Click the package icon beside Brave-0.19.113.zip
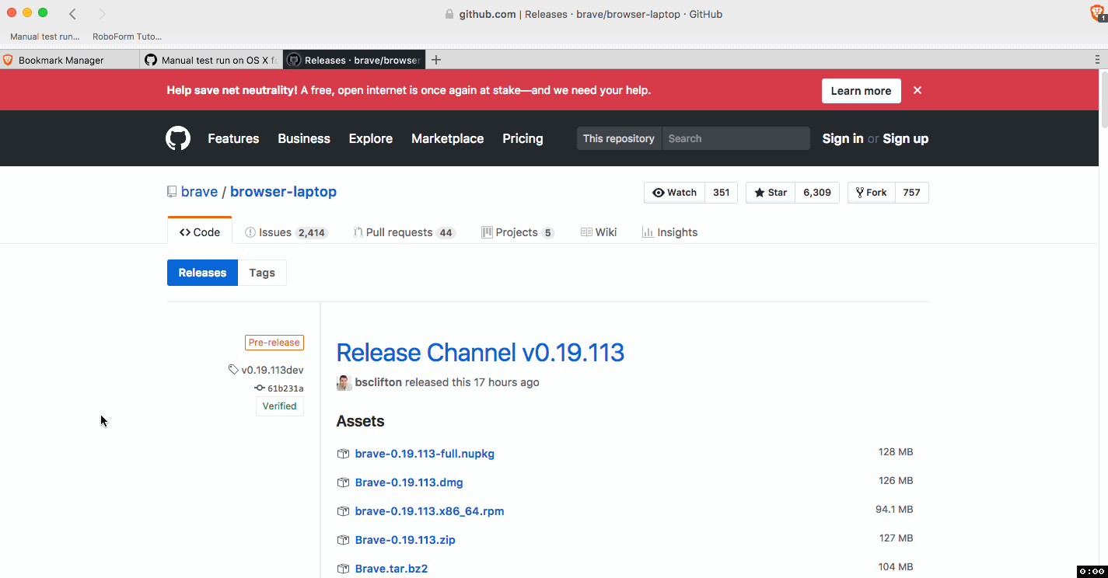 343,540
